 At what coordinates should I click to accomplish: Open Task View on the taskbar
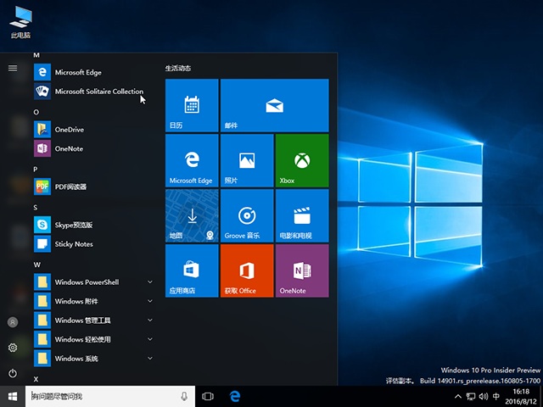pos(208,396)
